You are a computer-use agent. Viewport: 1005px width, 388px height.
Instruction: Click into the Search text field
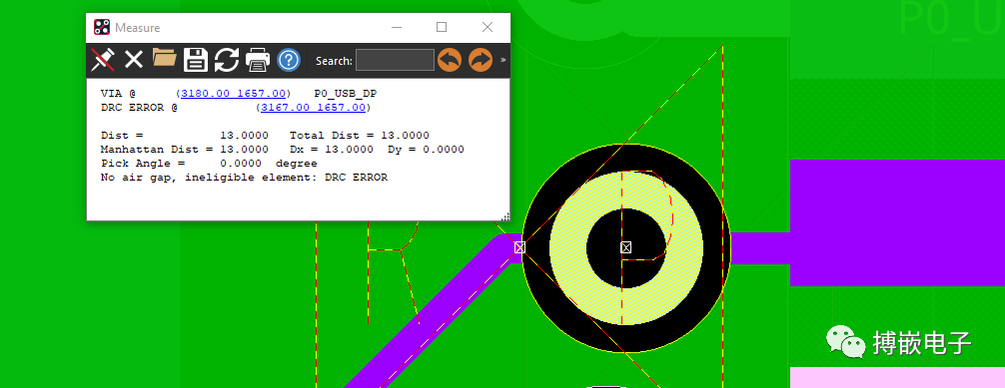395,60
